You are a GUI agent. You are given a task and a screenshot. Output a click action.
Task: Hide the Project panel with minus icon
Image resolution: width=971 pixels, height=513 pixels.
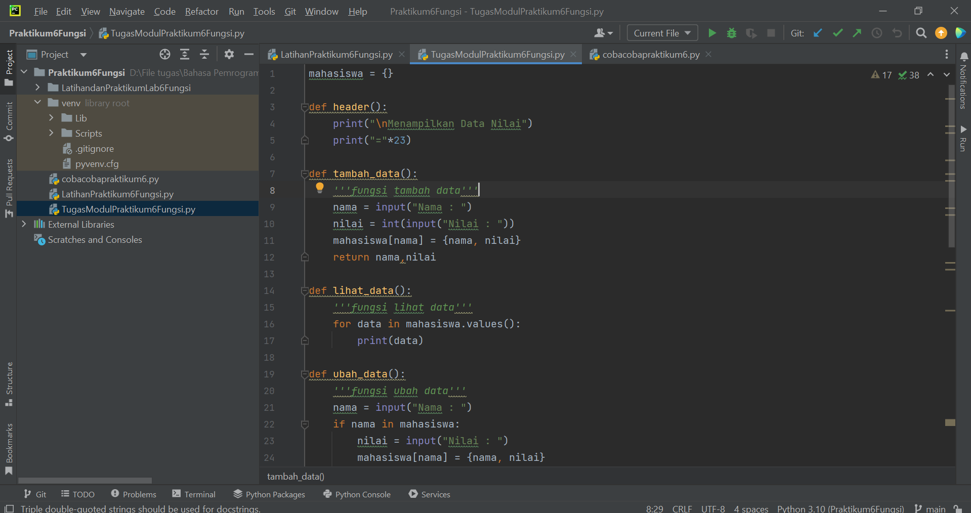249,55
